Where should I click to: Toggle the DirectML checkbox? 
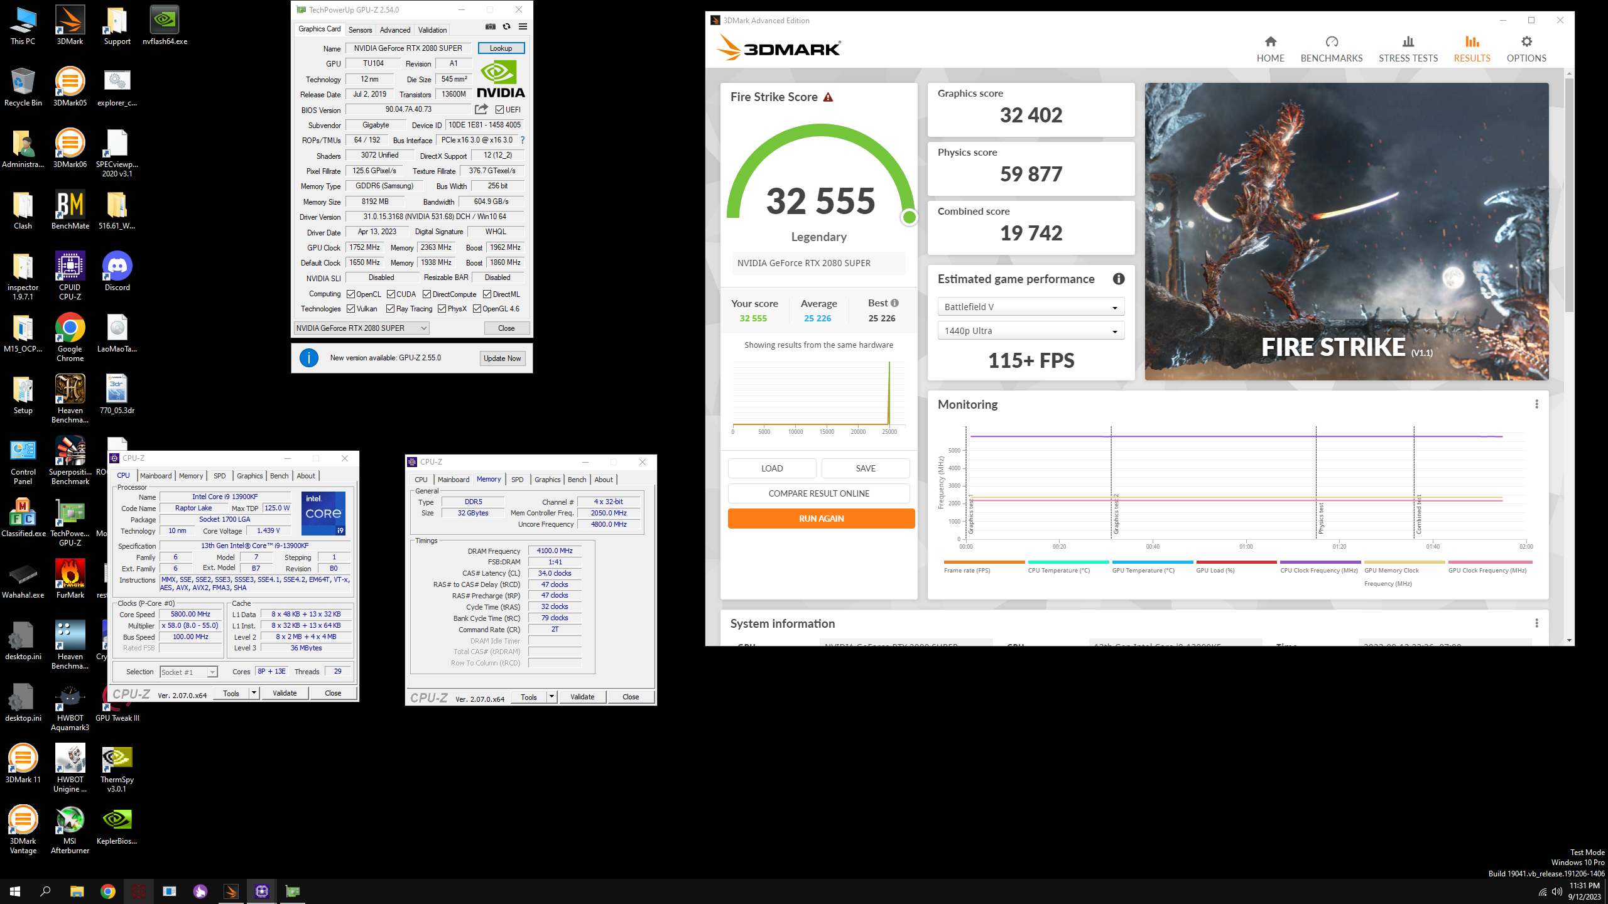(487, 294)
